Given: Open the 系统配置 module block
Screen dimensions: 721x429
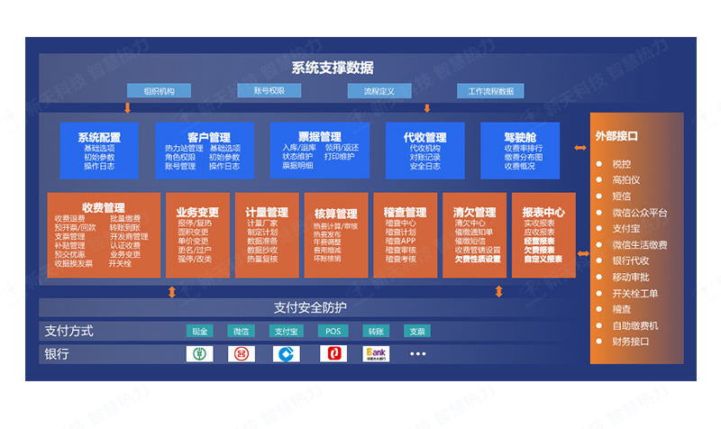Looking at the screenshot, I should click(99, 150).
